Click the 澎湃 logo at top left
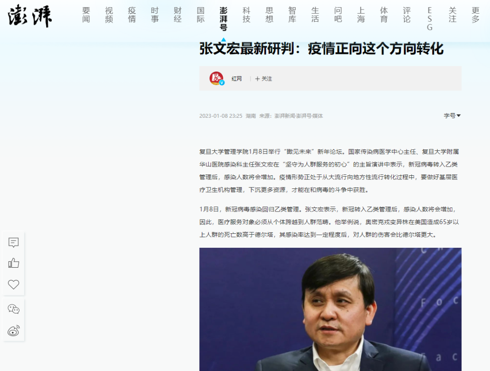 pyautogui.click(x=29, y=15)
